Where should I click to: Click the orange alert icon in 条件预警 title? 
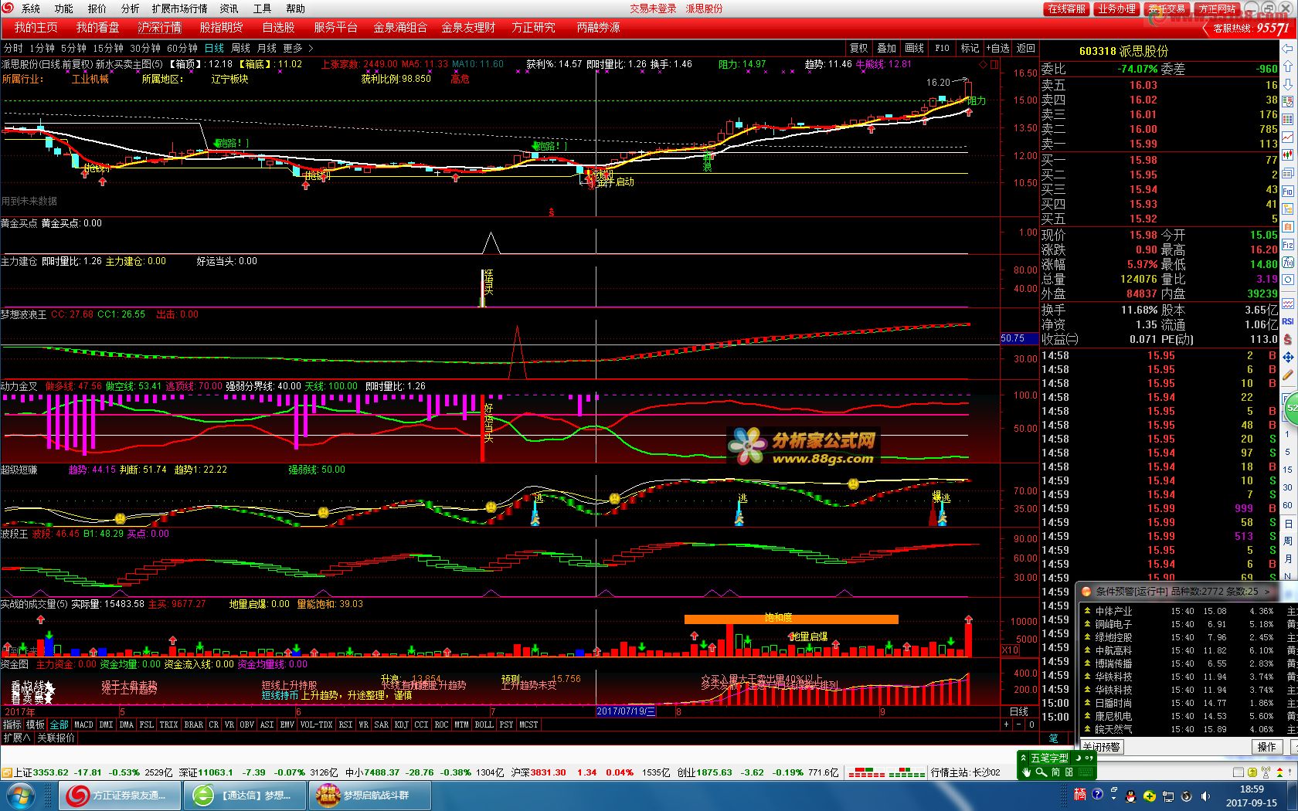pos(1086,592)
